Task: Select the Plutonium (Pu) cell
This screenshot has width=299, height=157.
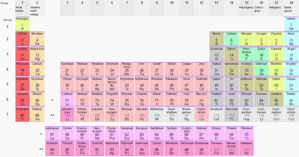Action: (x=127, y=148)
